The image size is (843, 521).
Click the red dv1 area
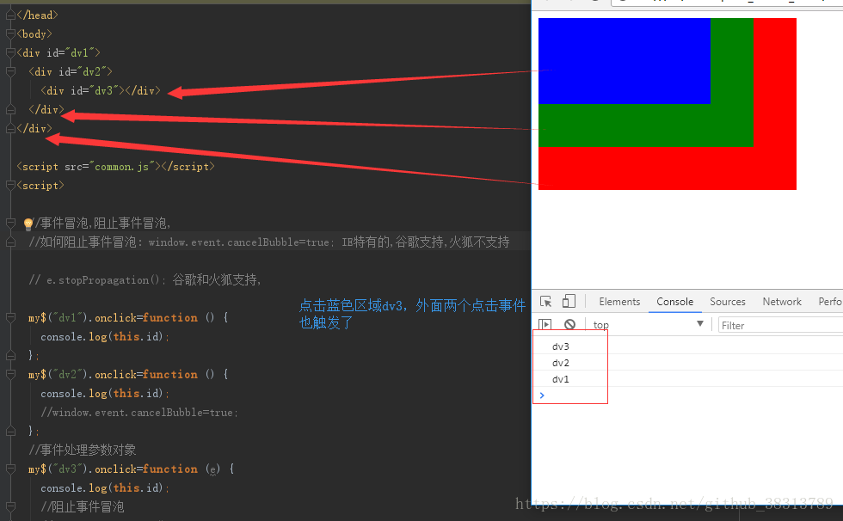pos(667,169)
